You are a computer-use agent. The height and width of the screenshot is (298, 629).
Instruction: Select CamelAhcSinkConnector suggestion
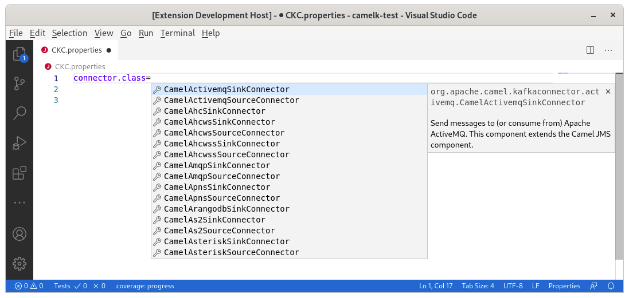[x=214, y=111]
